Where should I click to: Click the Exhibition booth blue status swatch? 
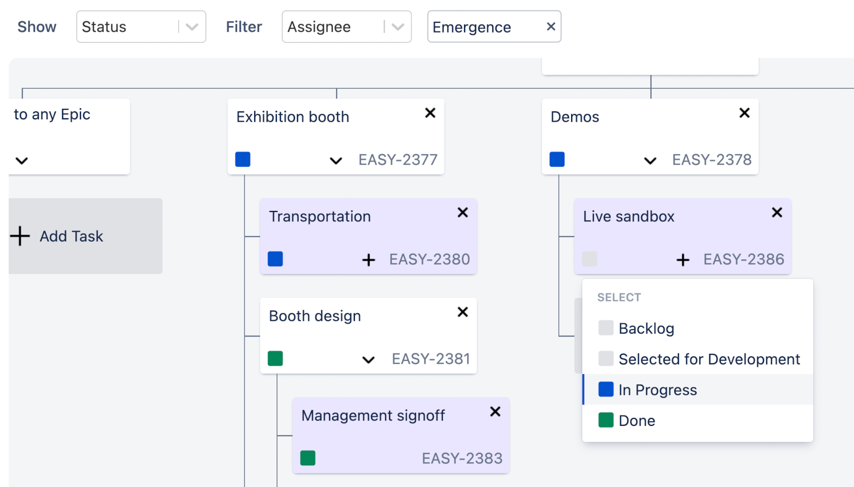243,159
